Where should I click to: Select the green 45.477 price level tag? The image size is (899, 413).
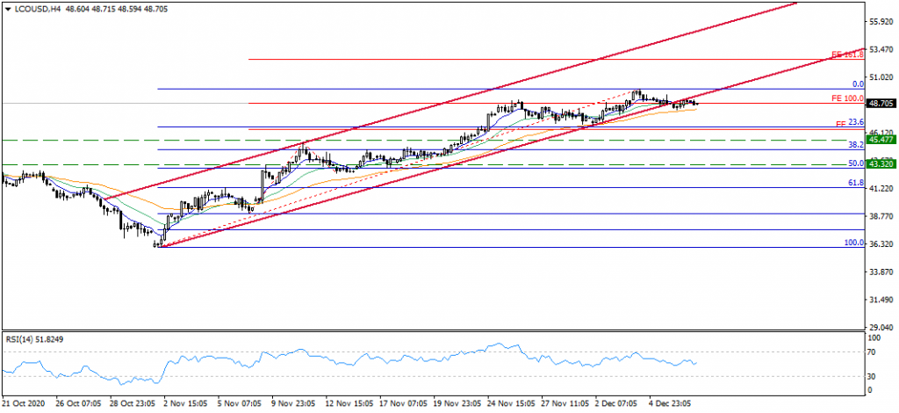point(881,140)
